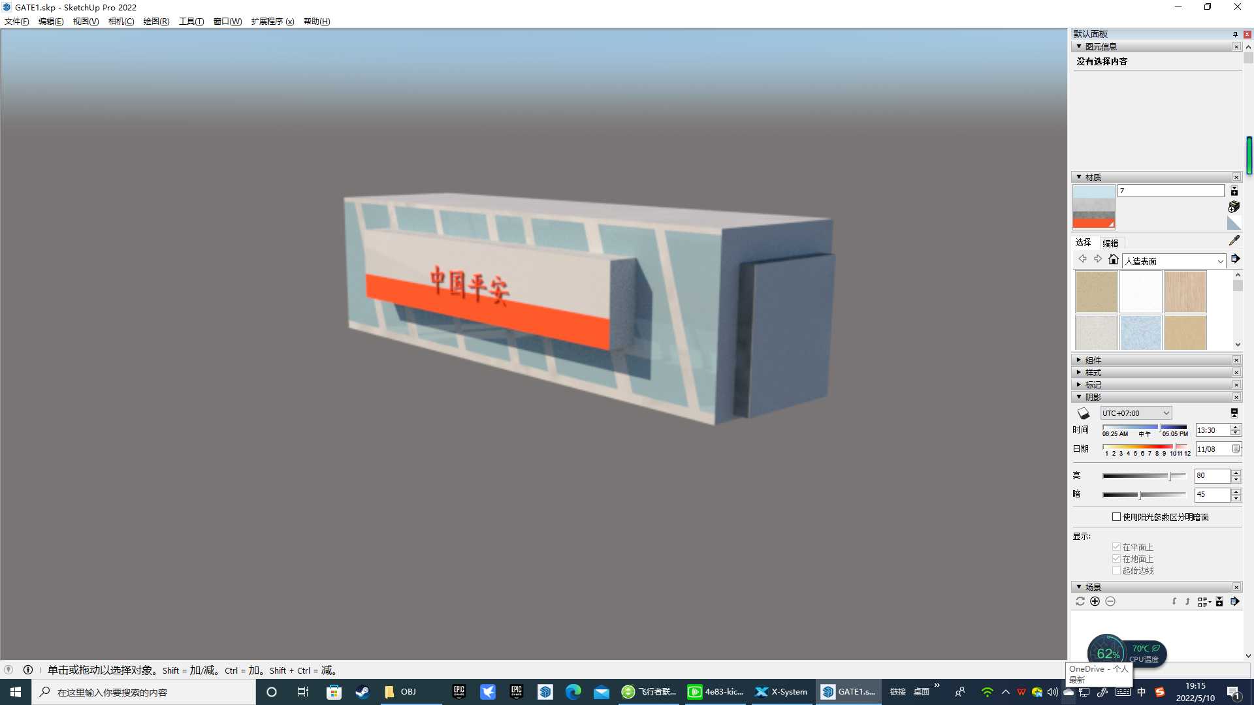
Task: Open the materials Details arrow menu
Action: (x=1235, y=259)
